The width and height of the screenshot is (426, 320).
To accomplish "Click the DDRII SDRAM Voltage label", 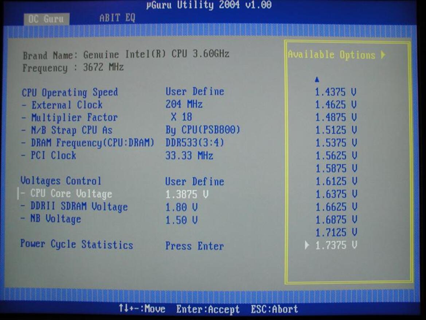I will [x=79, y=207].
